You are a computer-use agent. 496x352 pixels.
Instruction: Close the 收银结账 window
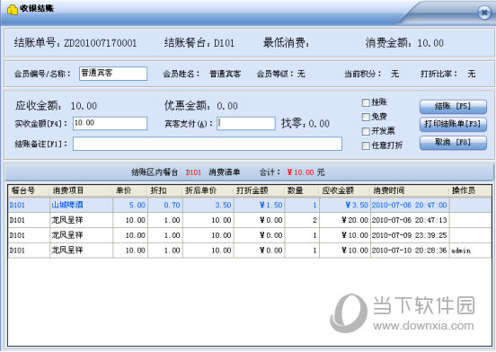(x=484, y=13)
